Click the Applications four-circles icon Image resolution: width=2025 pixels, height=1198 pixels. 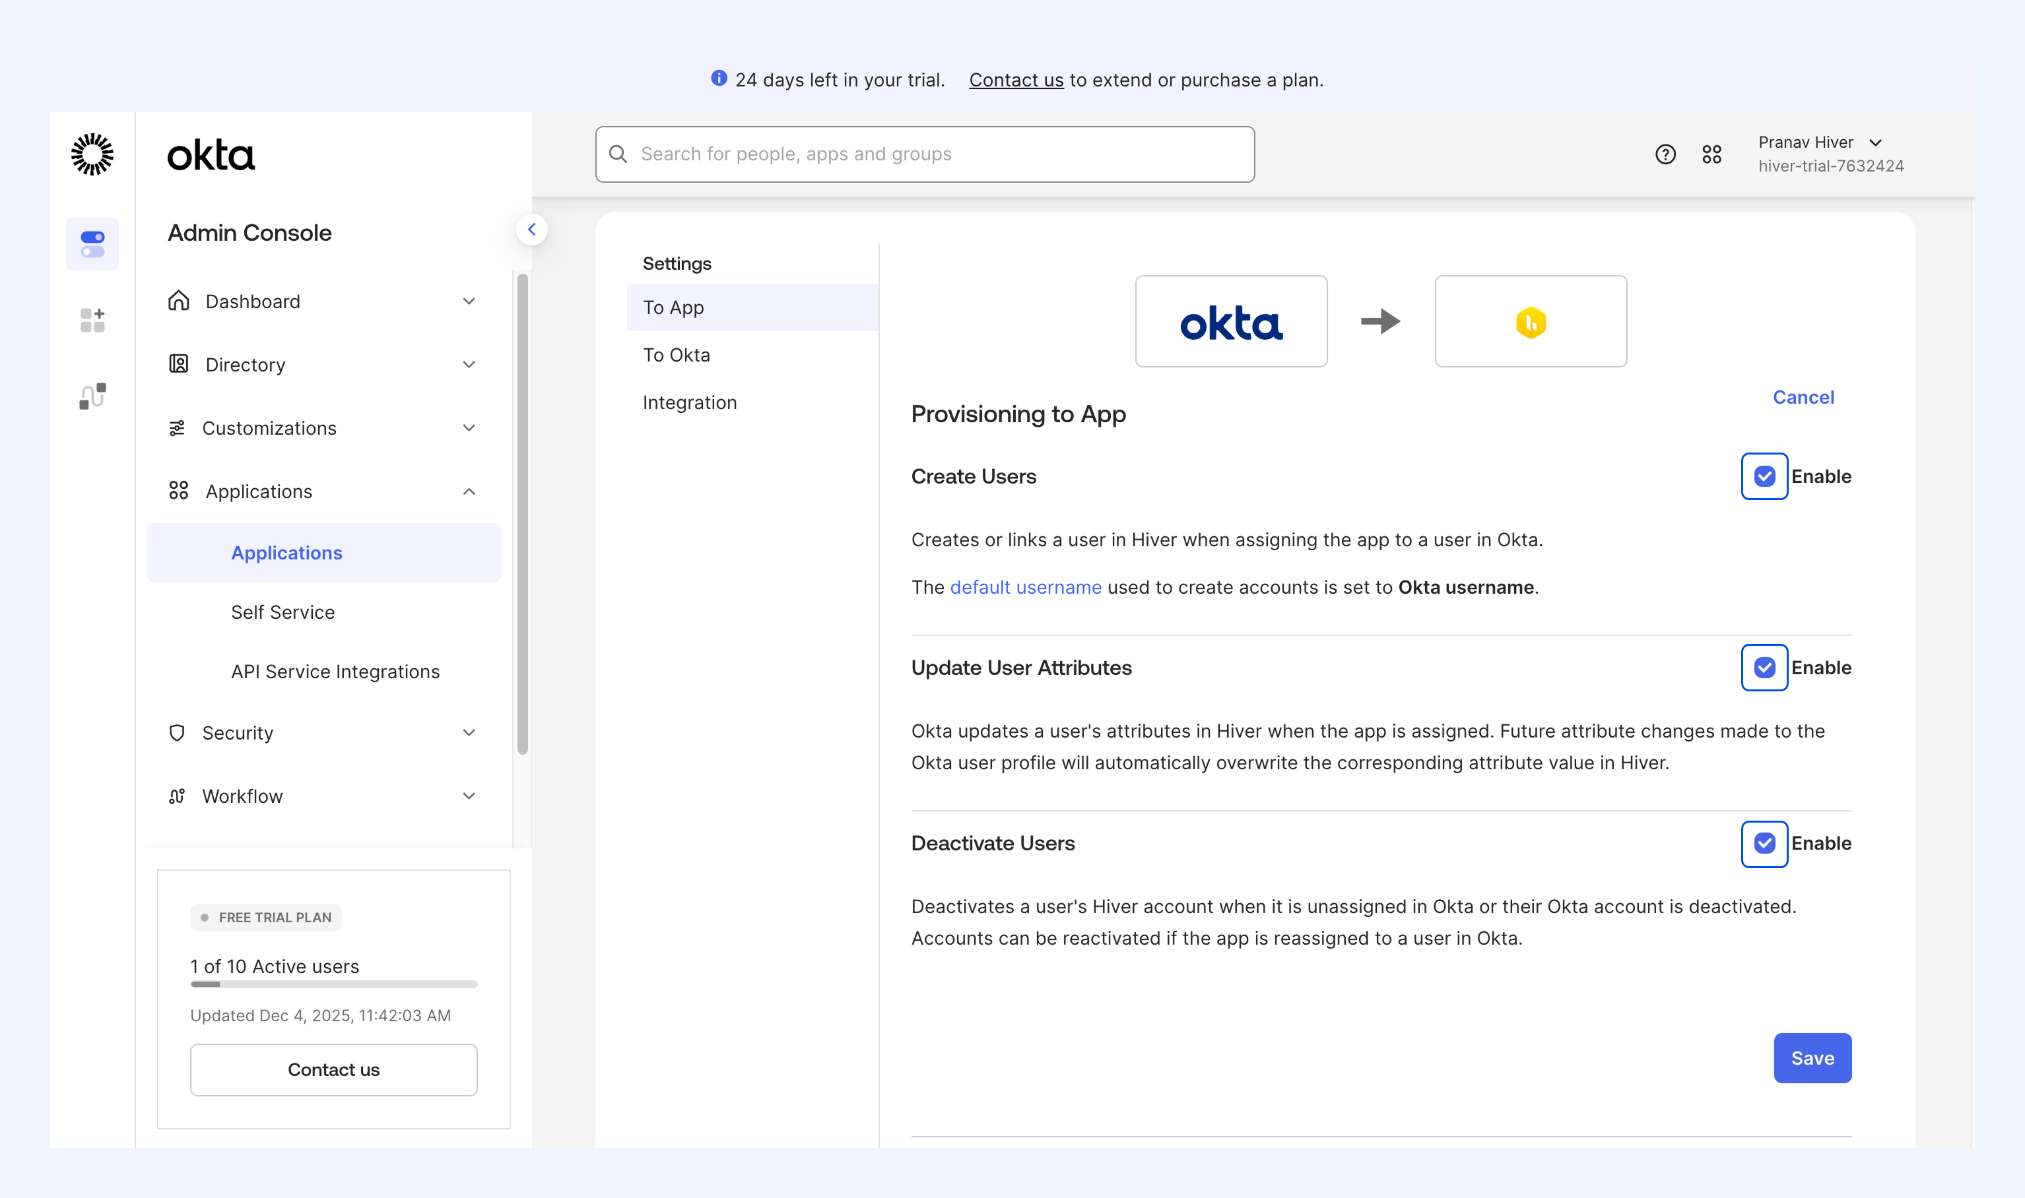click(178, 491)
